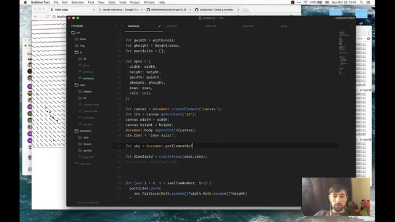Open the Apple menu
Screen dimensions: 395x222
point(25,2)
